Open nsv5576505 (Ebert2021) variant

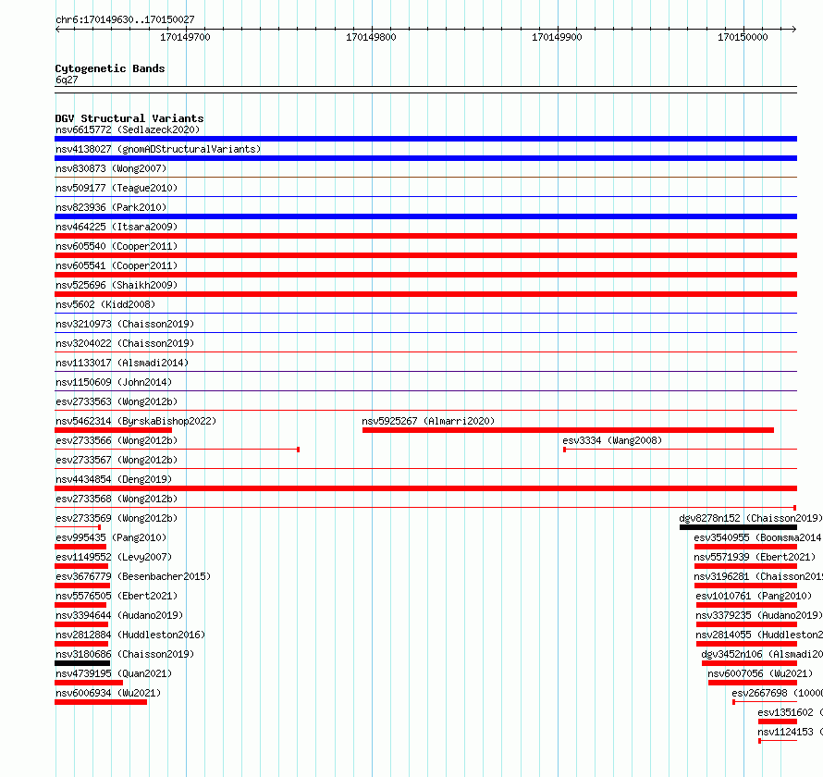(x=117, y=596)
